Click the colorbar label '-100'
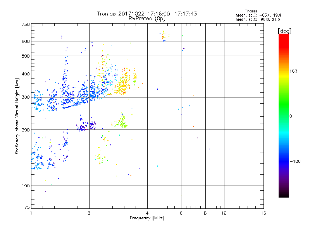 coord(295,161)
